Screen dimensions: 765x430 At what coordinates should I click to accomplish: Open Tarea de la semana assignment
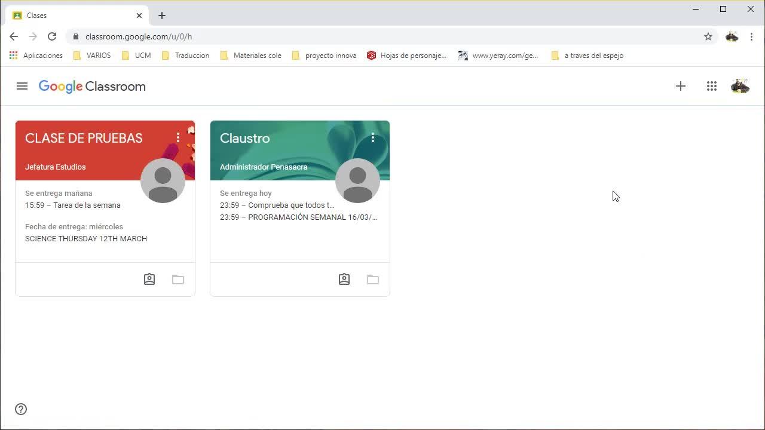point(73,205)
